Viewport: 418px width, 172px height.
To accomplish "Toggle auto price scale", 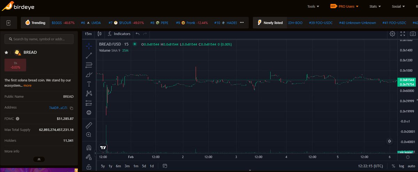I will pos(411,166).
